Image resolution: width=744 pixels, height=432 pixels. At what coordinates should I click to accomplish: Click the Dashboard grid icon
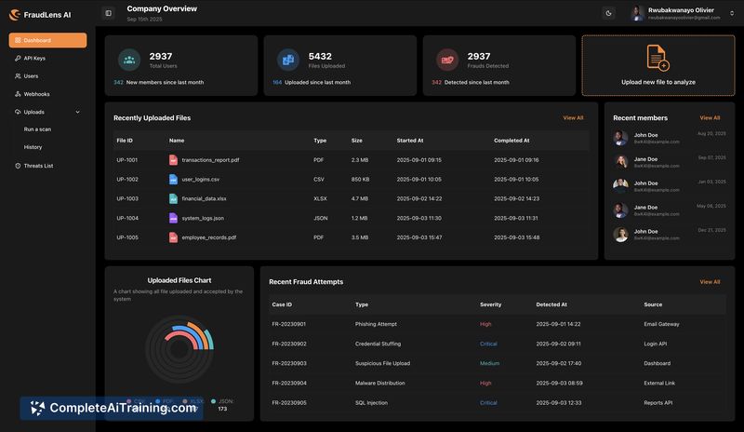tap(18, 40)
